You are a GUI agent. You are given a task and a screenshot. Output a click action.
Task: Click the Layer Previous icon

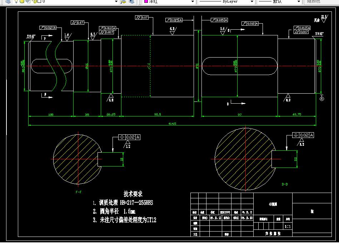[x=131, y=1]
